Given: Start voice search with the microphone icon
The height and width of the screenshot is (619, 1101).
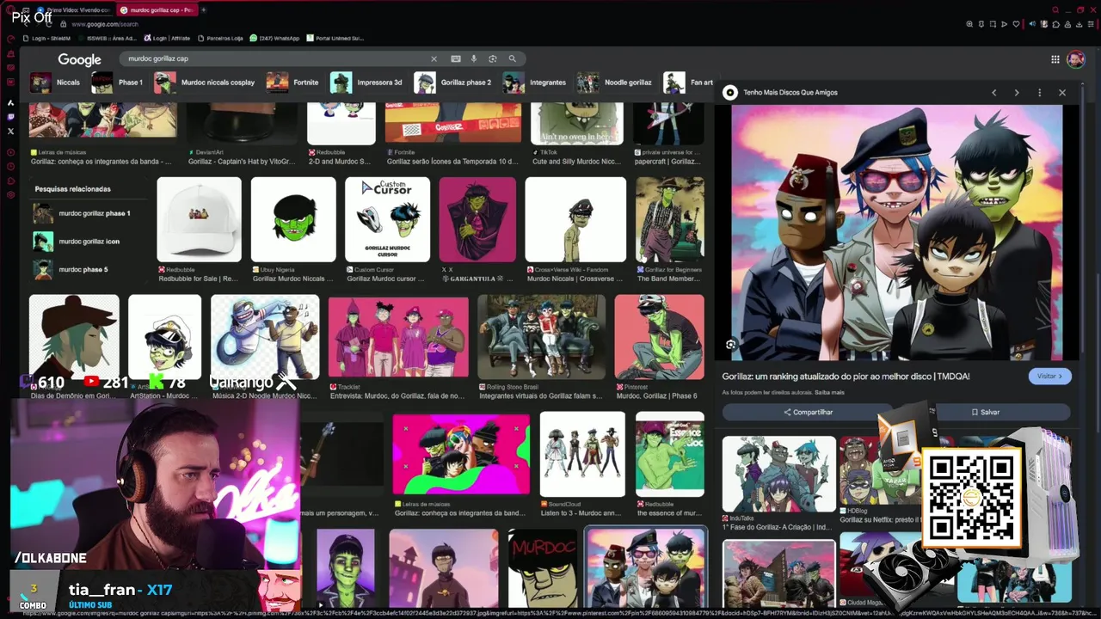Looking at the screenshot, I should click(474, 59).
